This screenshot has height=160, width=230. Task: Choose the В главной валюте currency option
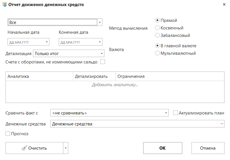pyautogui.click(x=157, y=46)
